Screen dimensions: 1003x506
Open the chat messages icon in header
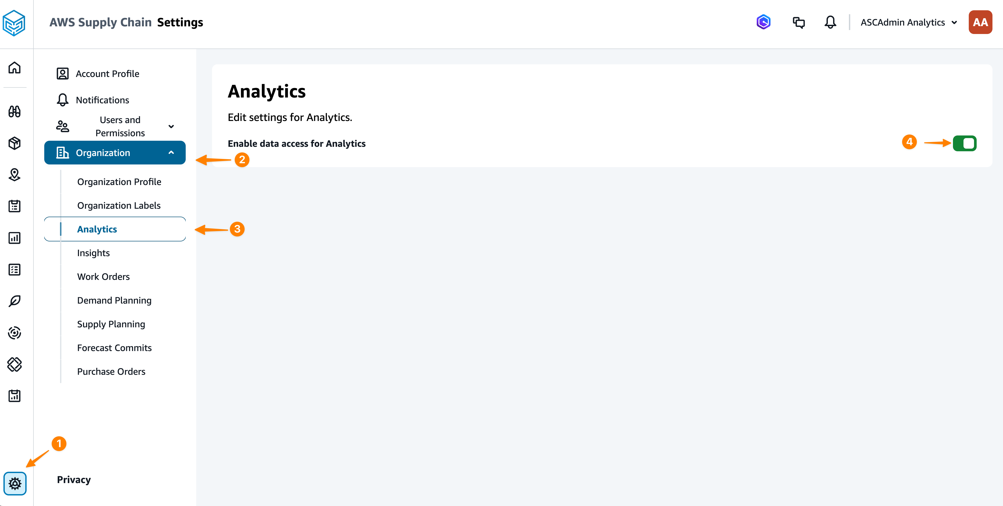(x=799, y=22)
